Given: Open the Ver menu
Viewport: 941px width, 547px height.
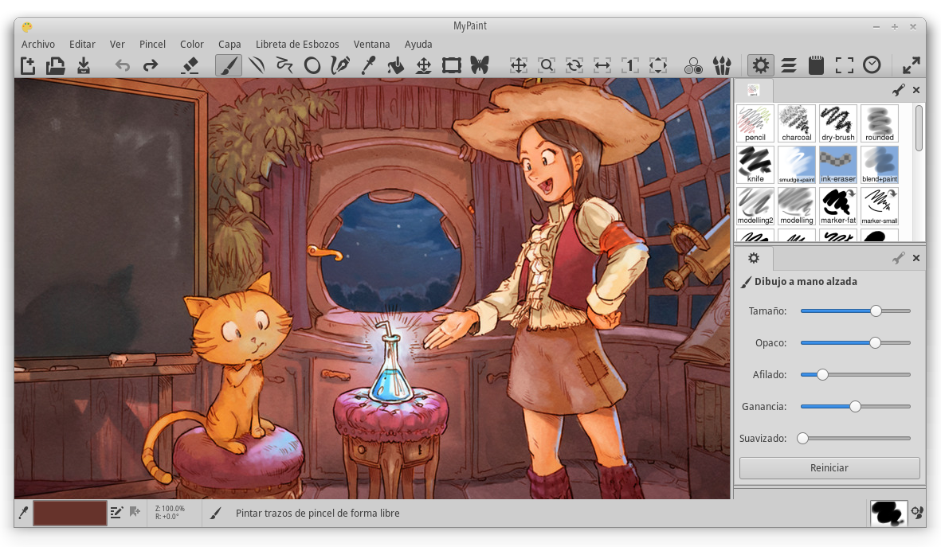Looking at the screenshot, I should (x=117, y=45).
